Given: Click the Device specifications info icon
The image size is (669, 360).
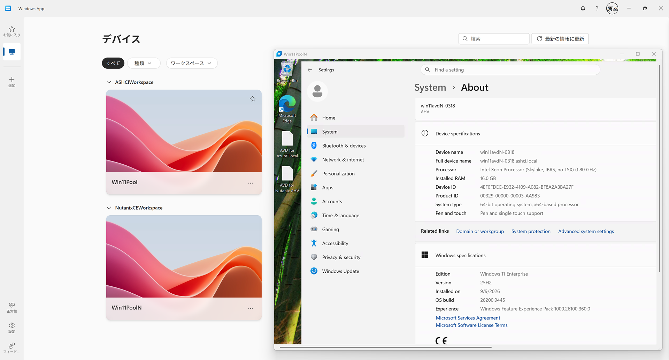Looking at the screenshot, I should click(x=425, y=133).
